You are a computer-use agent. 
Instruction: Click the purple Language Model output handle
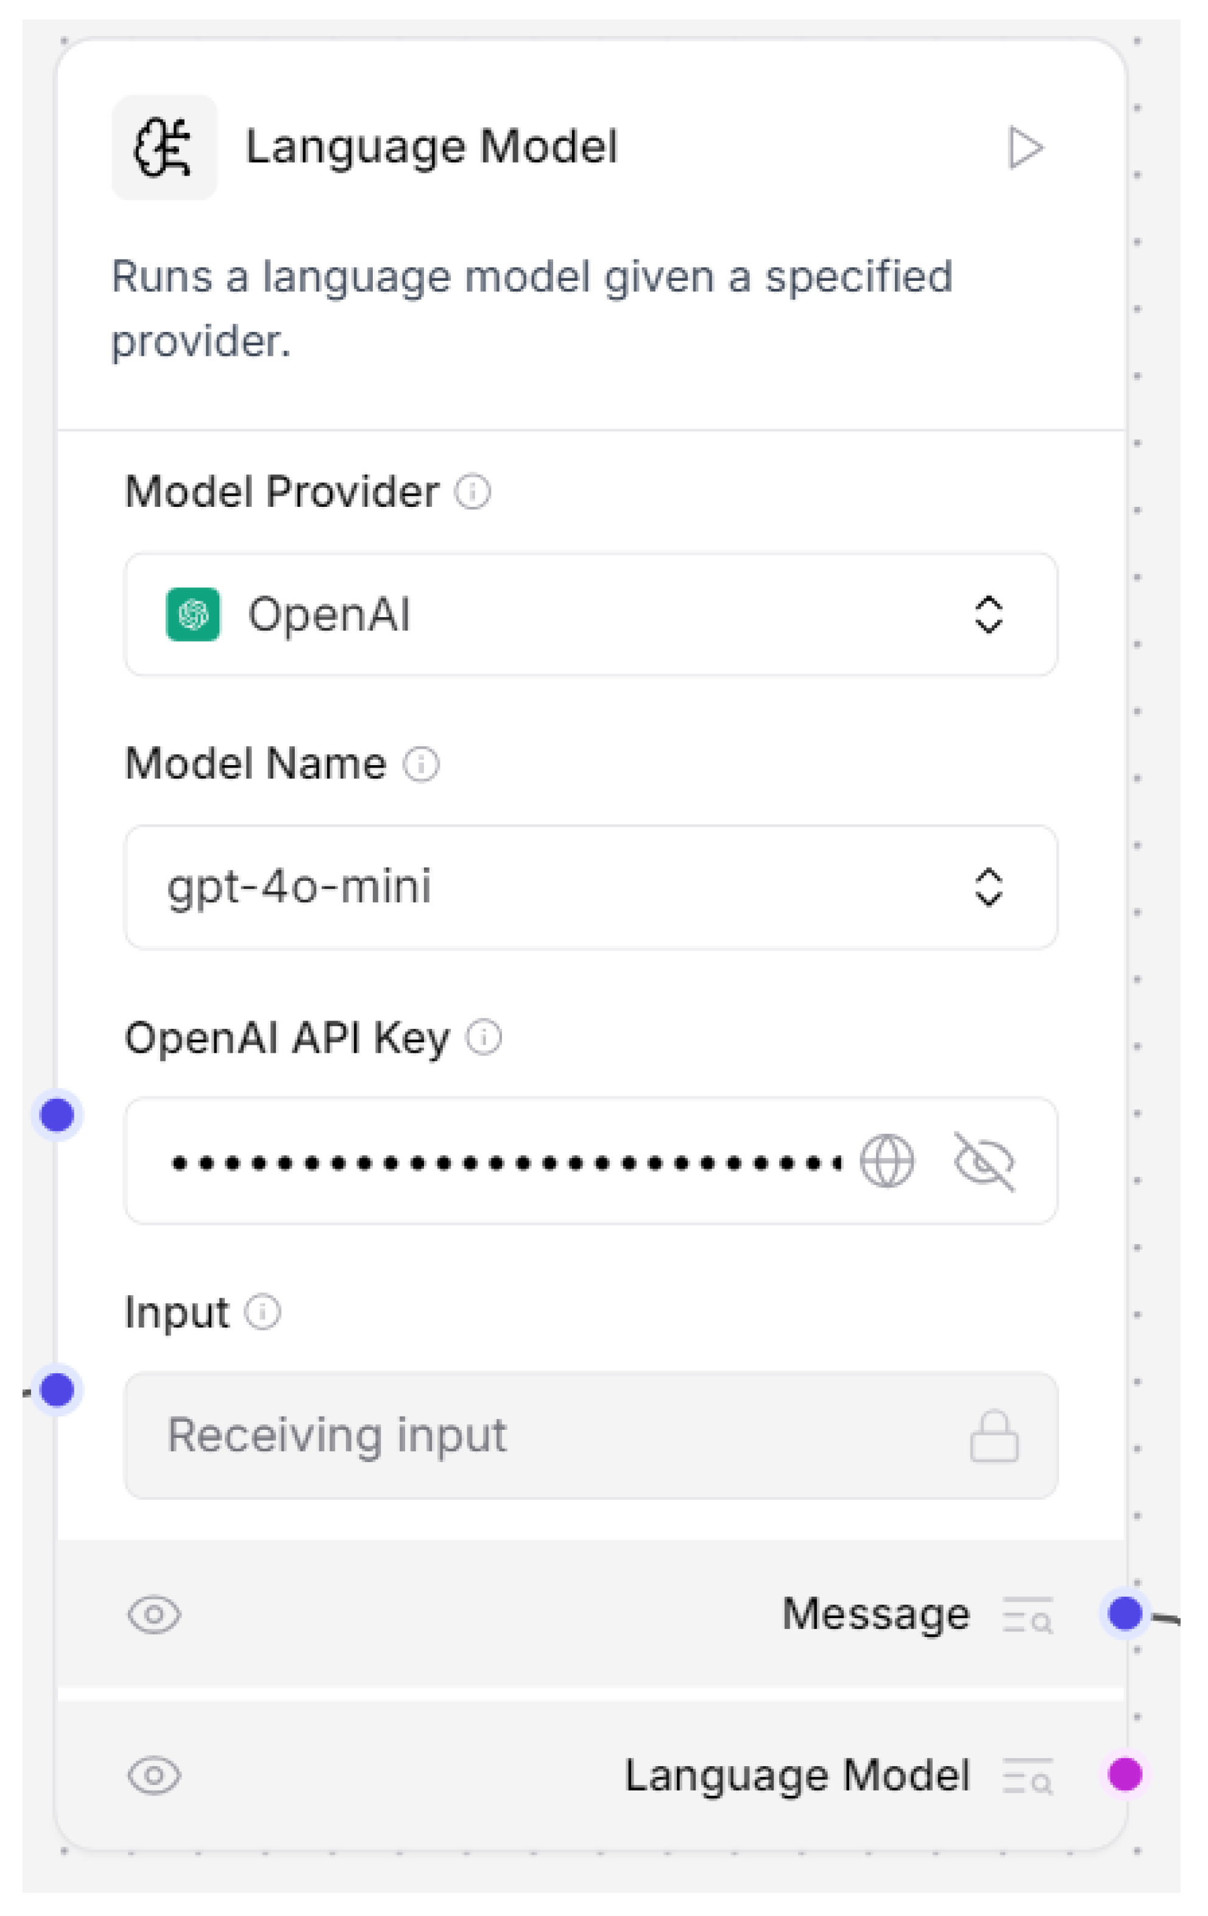click(1125, 1775)
